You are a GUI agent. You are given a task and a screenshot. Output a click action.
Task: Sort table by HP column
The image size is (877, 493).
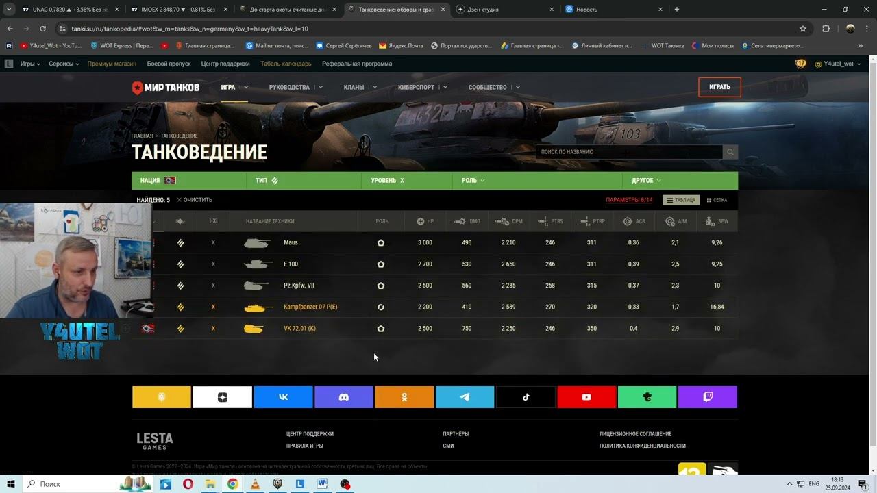tap(425, 221)
